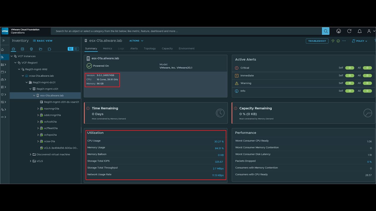Switch to the Environment tab
The image size is (376, 211).
point(187,48)
